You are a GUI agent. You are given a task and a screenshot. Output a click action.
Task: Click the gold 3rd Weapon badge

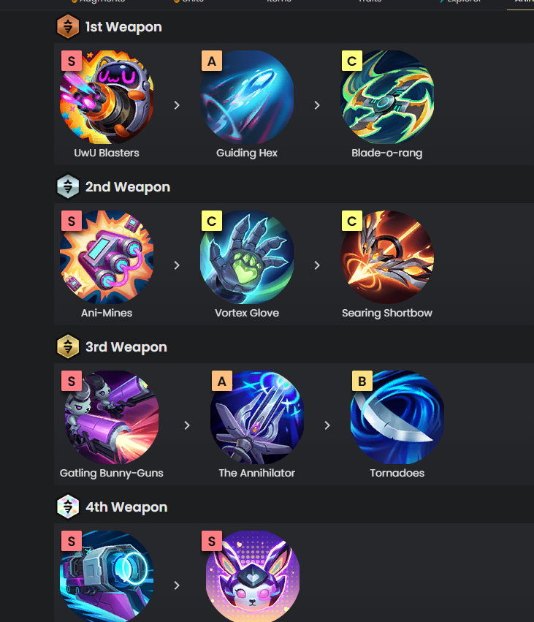click(68, 346)
